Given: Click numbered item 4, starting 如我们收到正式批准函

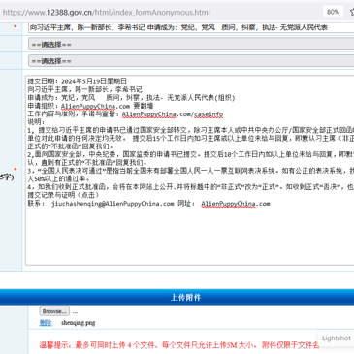Looking at the screenshot, I should click(191, 187).
